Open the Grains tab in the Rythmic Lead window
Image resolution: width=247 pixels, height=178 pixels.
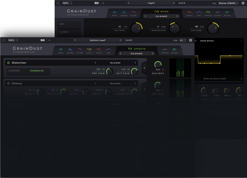(70, 51)
